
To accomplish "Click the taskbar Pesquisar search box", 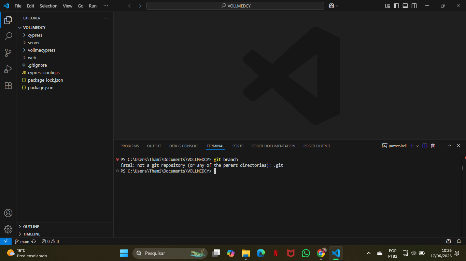I will (x=170, y=253).
